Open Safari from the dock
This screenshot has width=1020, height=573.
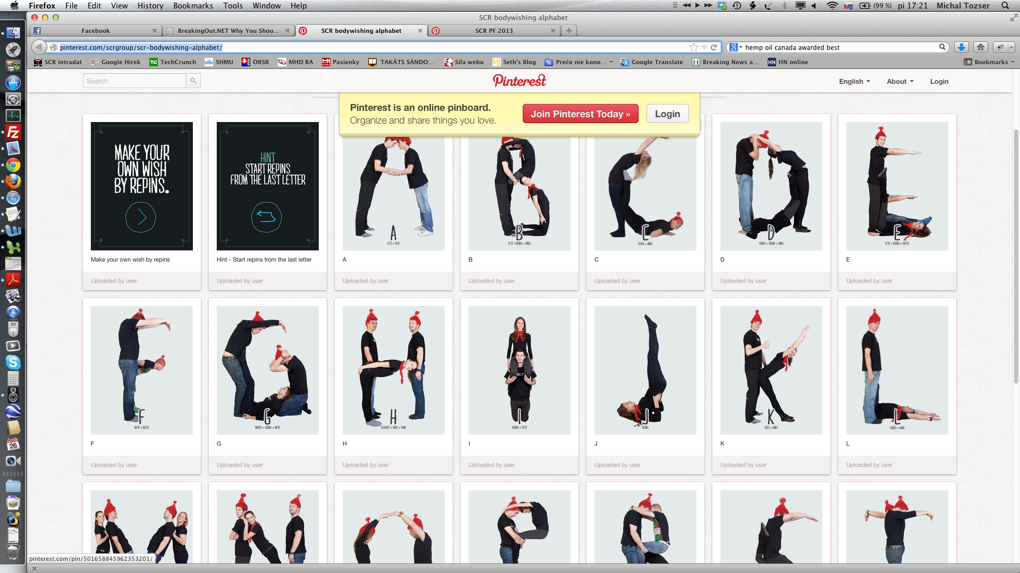(x=13, y=198)
